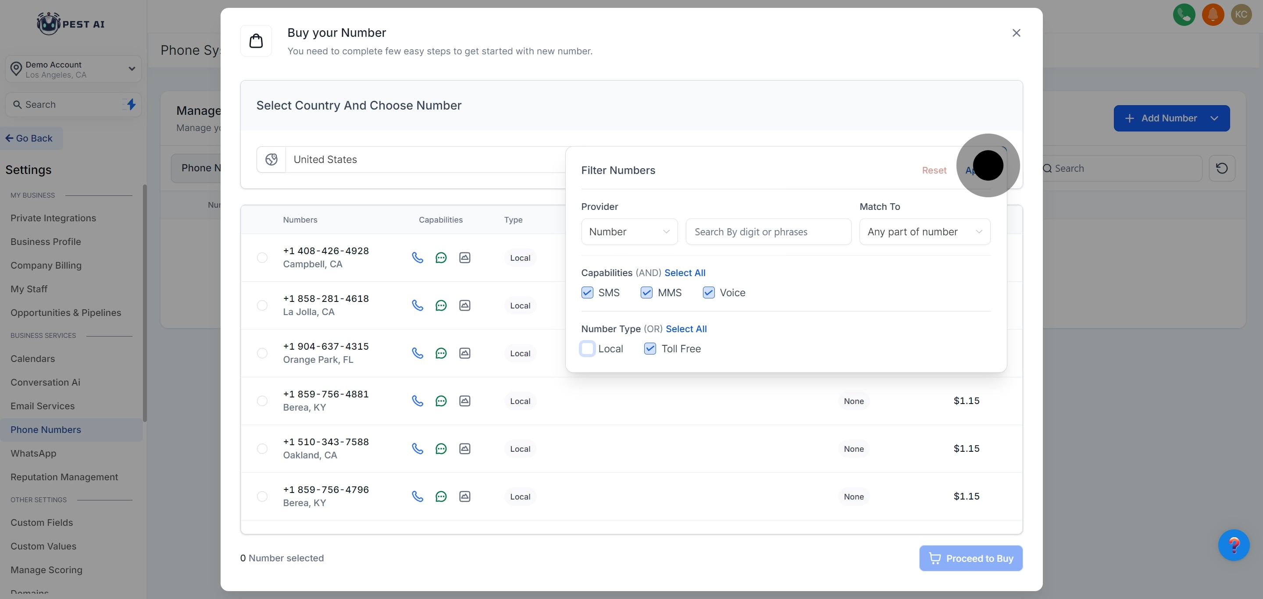
Task: Click the green phone dialer icon
Action: 1184,15
